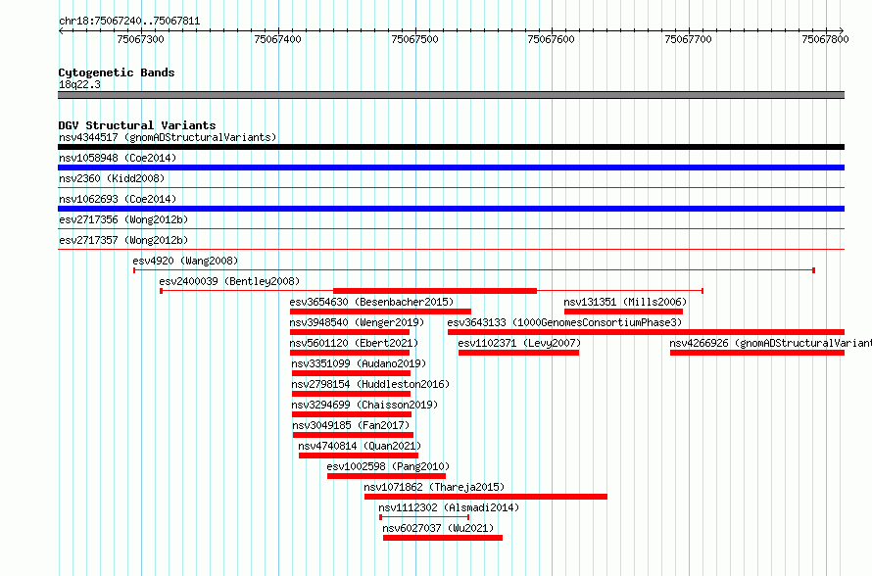
Task: Click the nsv1058948 (Coe2014) label
Action: pos(118,158)
